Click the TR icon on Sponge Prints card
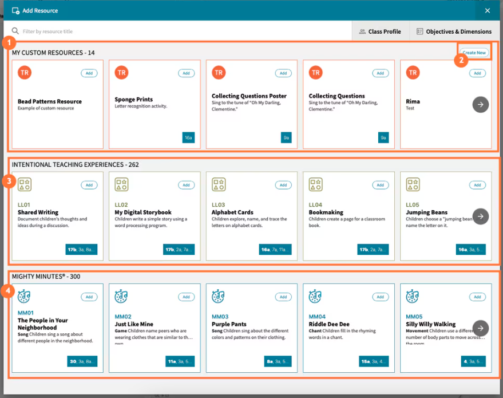 tap(121, 73)
